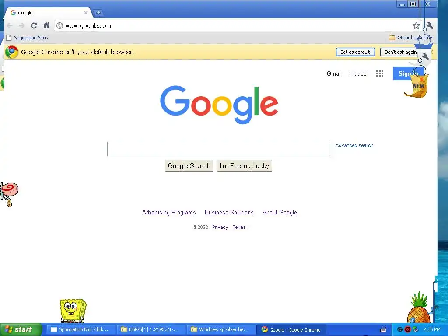
Task: Open the Other bookmarks folder
Action: [x=411, y=38]
